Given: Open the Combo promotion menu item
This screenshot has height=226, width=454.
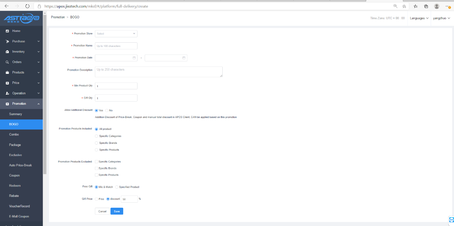Looking at the screenshot, I should point(14,135).
